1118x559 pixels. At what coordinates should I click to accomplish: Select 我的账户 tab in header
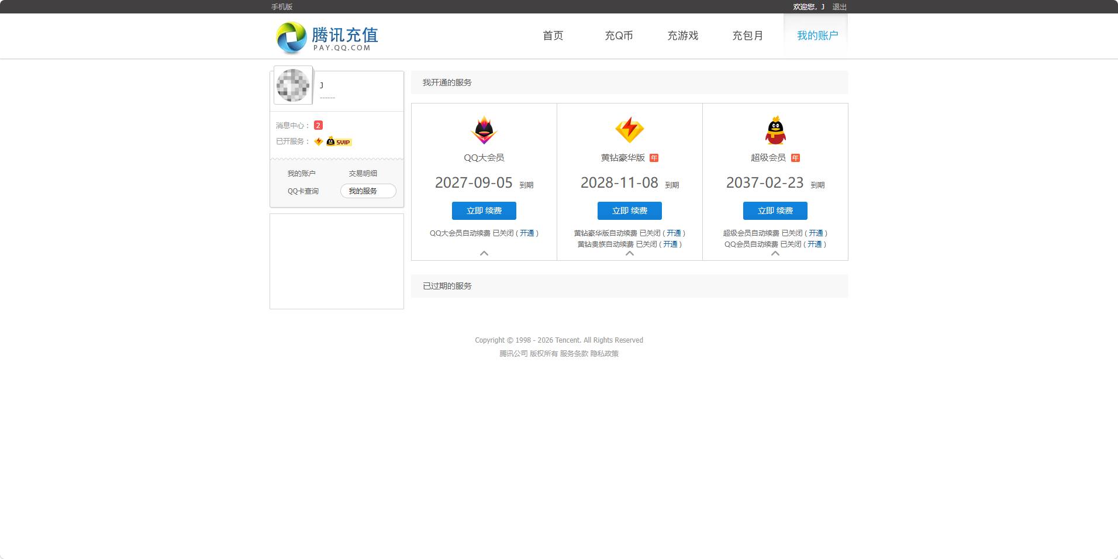tap(817, 36)
